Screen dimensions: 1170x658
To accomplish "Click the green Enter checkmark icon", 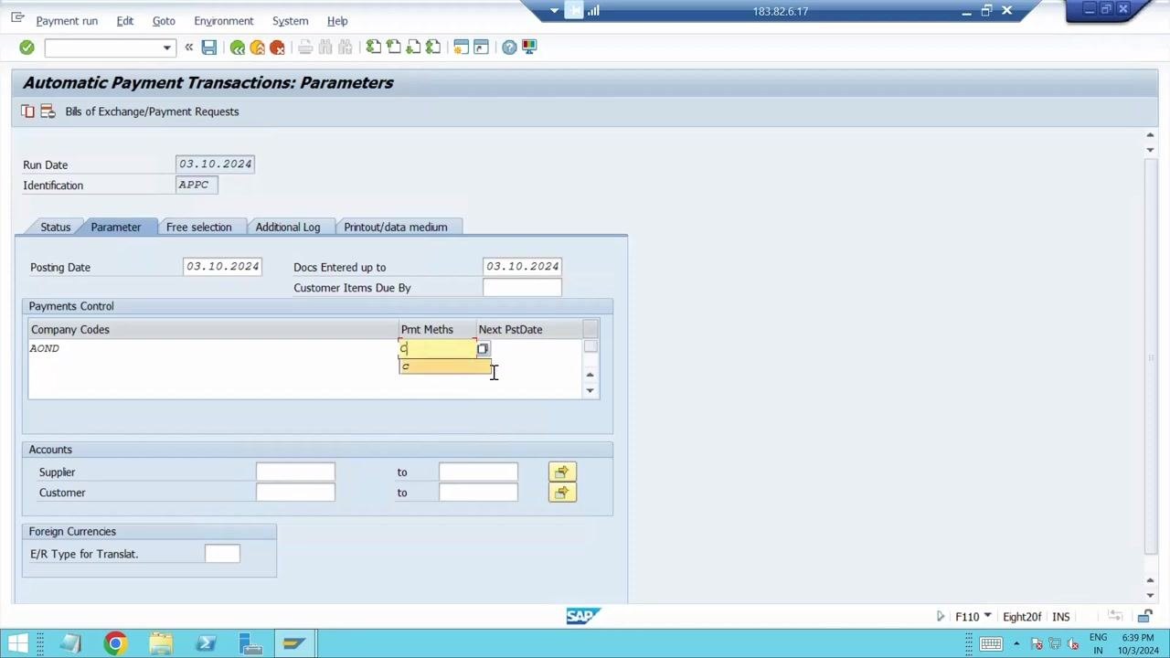I will [x=27, y=48].
